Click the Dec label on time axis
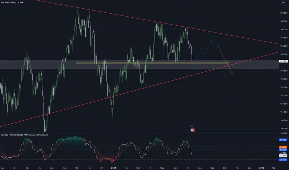 250,168
